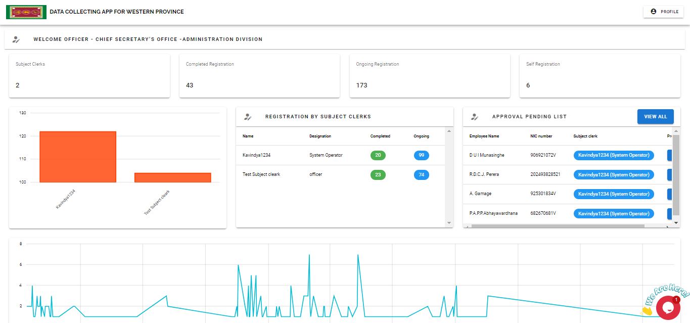Click the Completed column header
The height and width of the screenshot is (323, 690).
[380, 136]
